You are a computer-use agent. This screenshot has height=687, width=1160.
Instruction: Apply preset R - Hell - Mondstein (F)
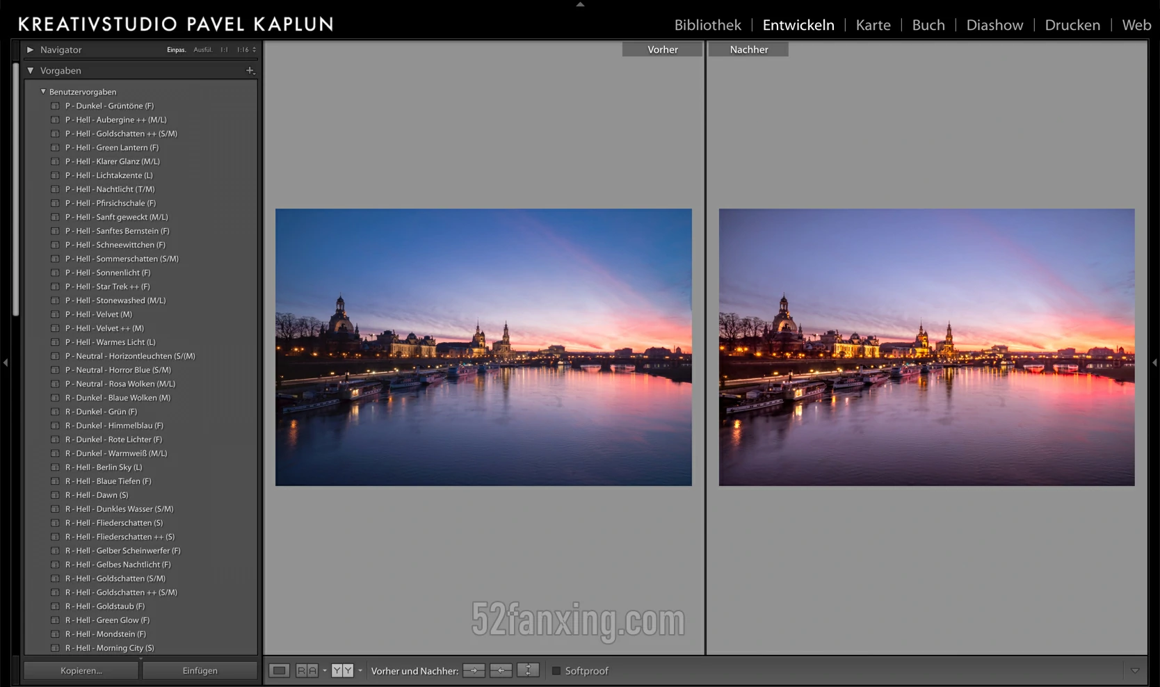[106, 634]
